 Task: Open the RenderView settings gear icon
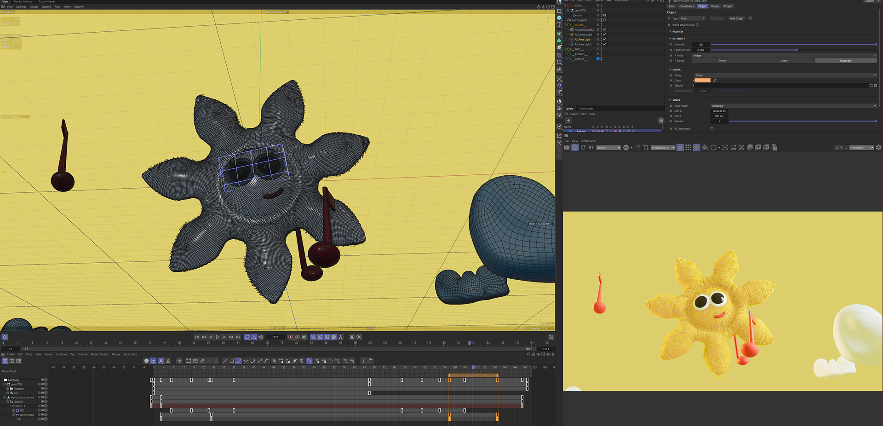[x=878, y=148]
